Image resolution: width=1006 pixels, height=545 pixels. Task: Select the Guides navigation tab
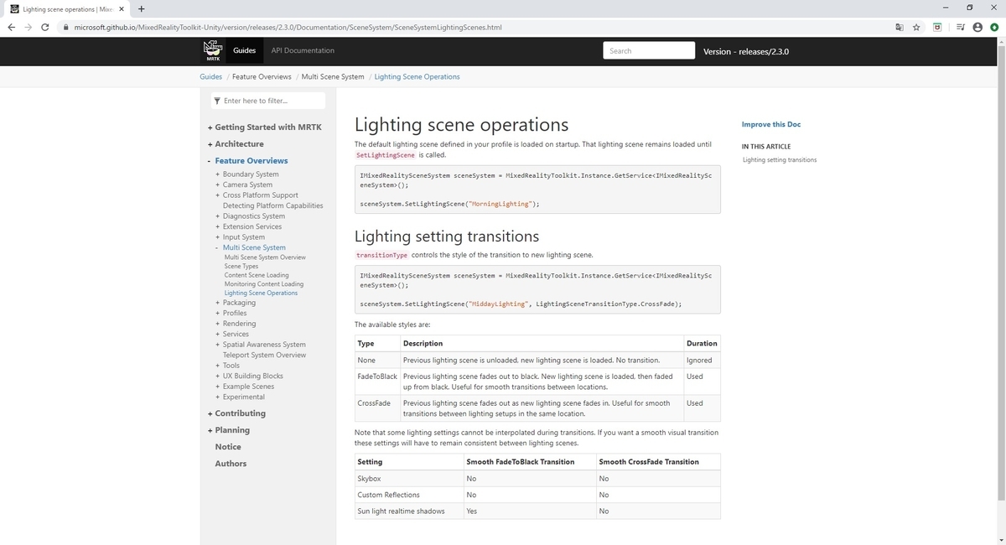point(244,50)
